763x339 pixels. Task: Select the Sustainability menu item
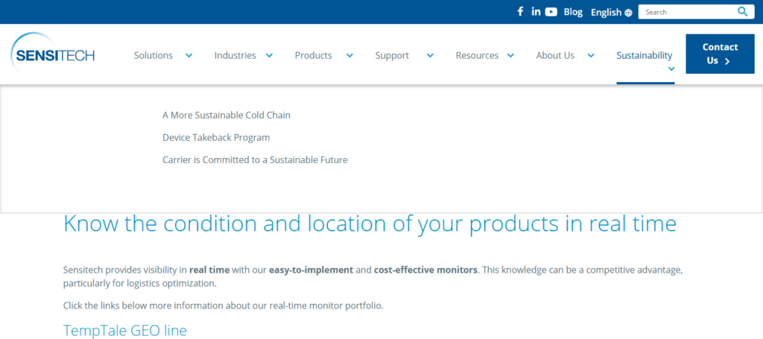coord(645,55)
